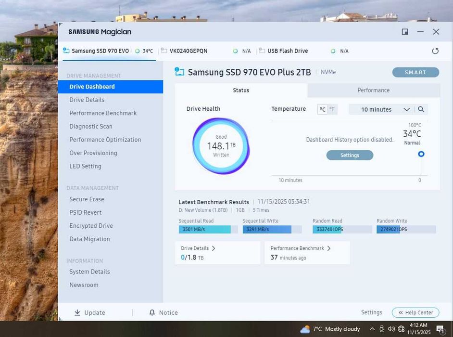This screenshot has width=453, height=337.
Task: Click the drive icon beside the 970 EVO Plus title
Action: (x=179, y=71)
